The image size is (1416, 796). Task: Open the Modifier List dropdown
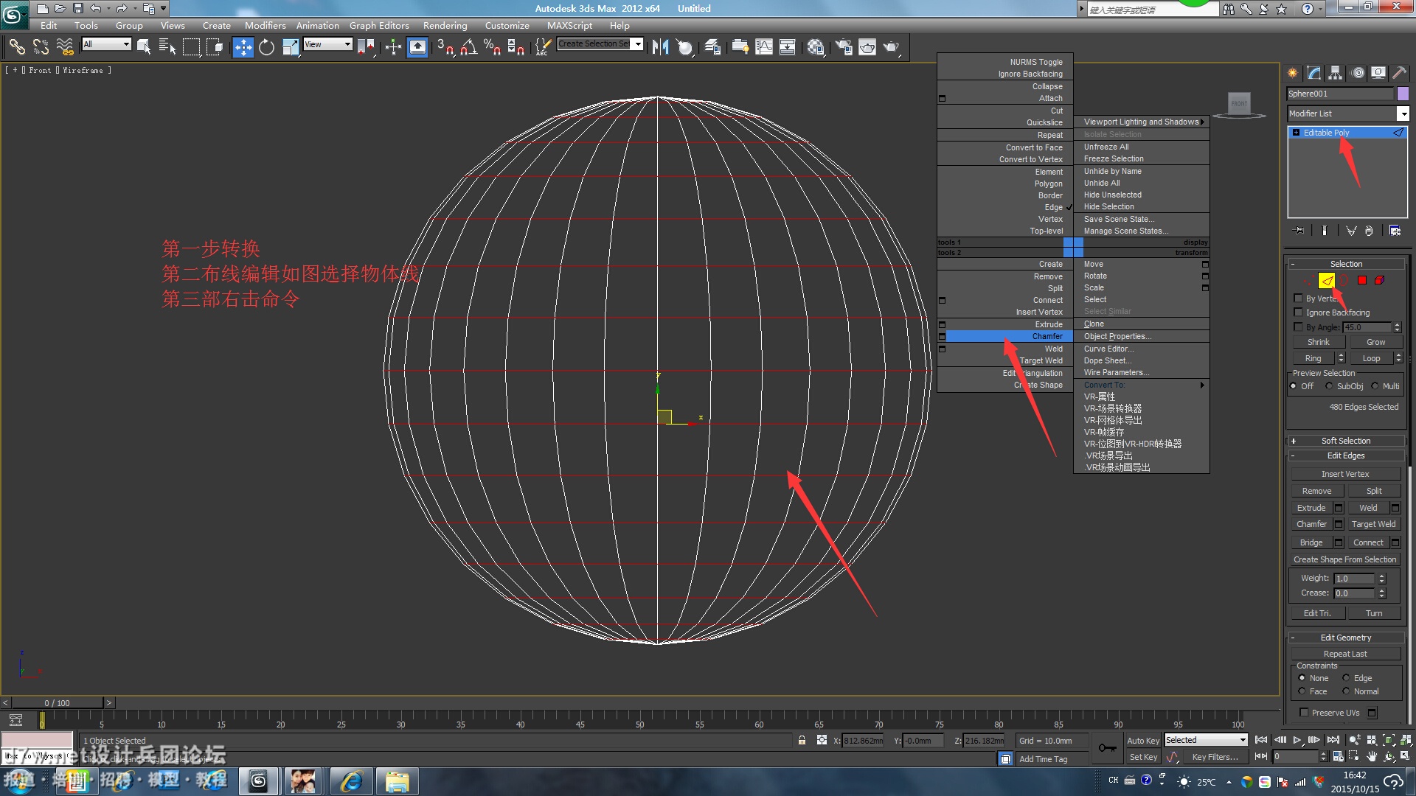click(1403, 114)
